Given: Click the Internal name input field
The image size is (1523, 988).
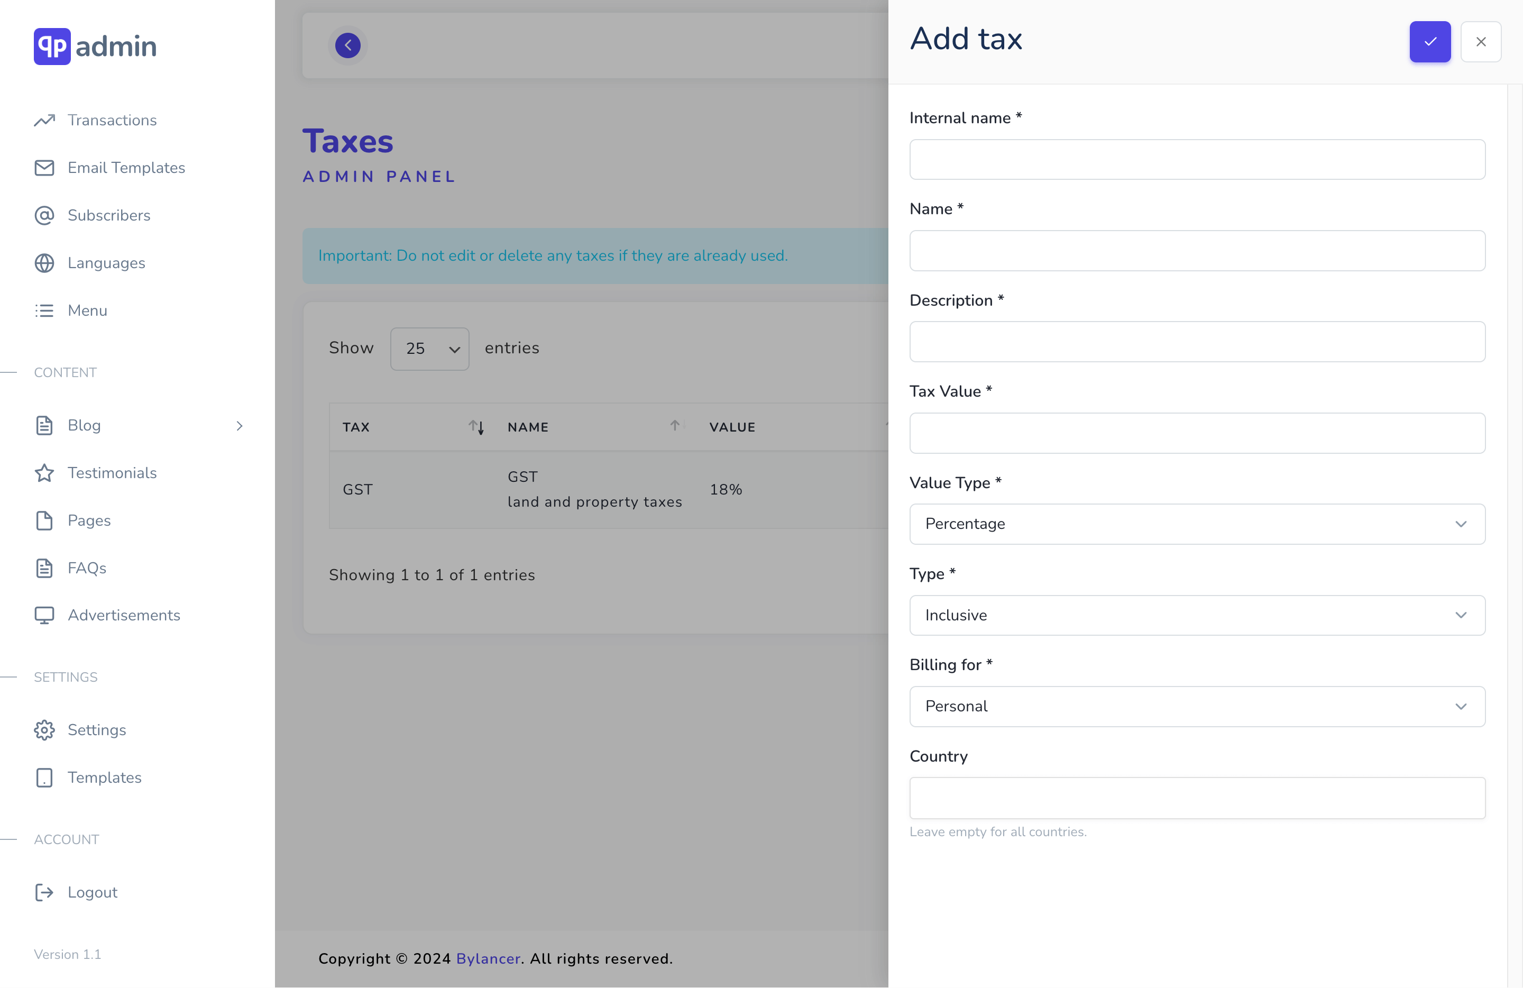Looking at the screenshot, I should pos(1197,159).
